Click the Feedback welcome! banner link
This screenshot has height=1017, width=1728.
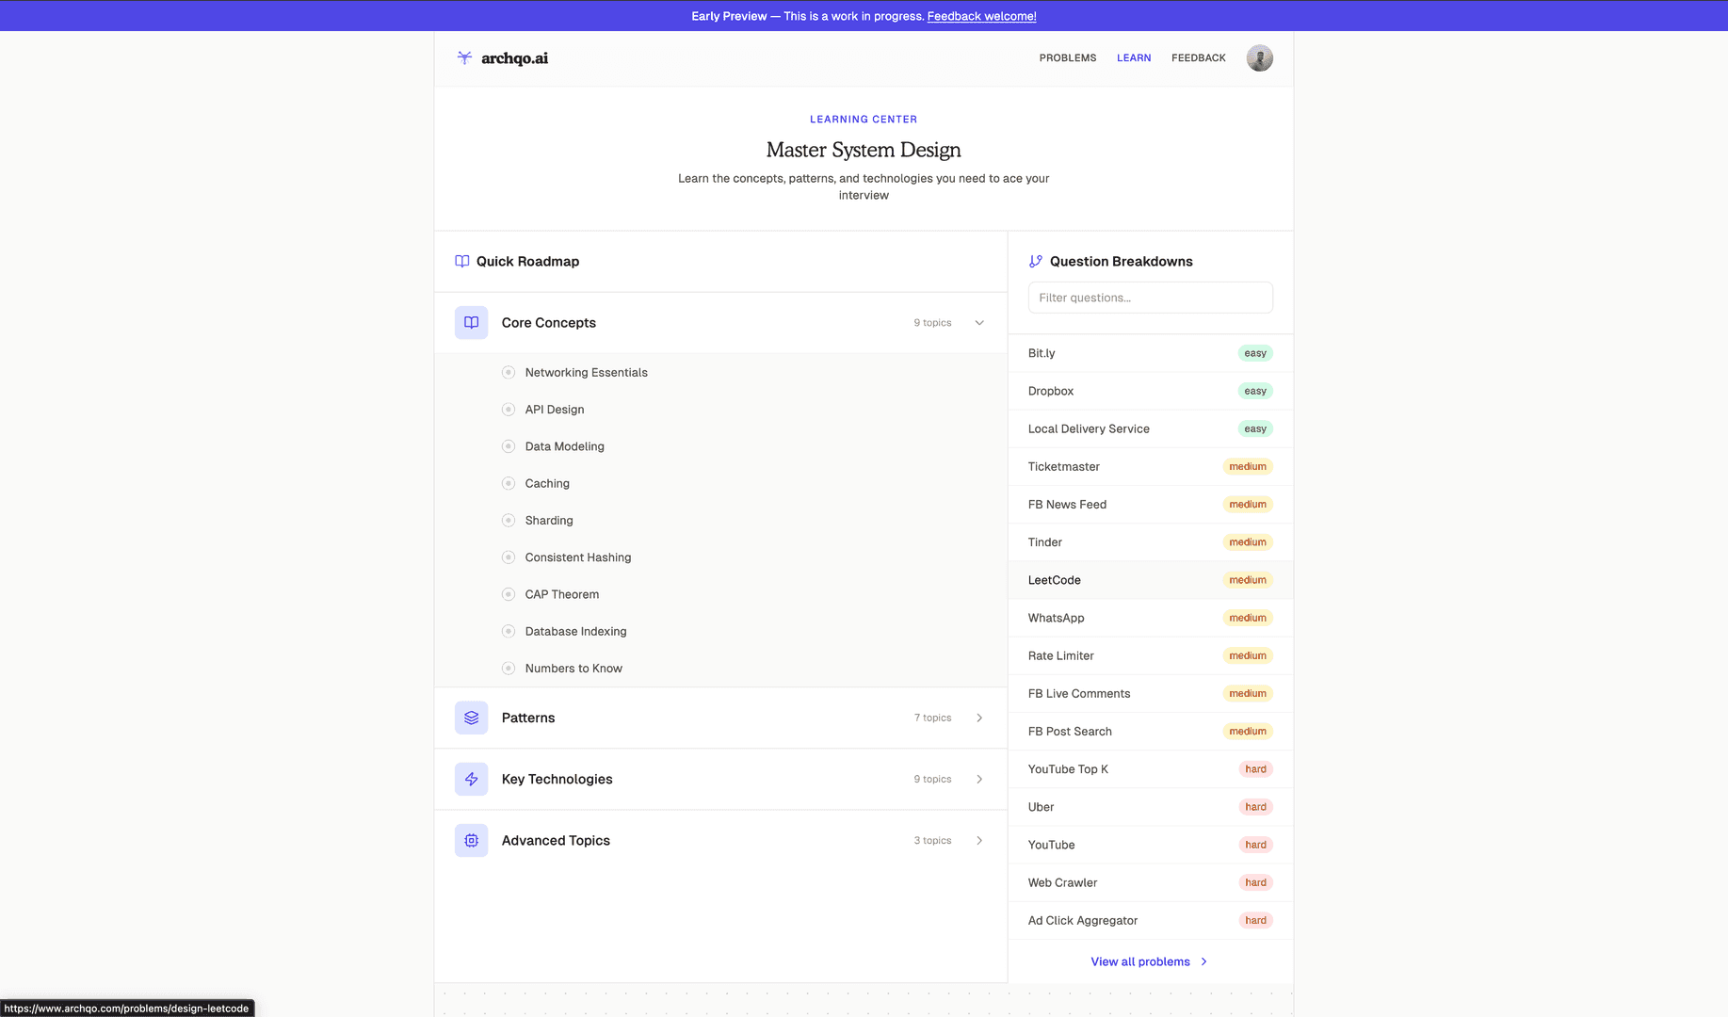pyautogui.click(x=981, y=16)
